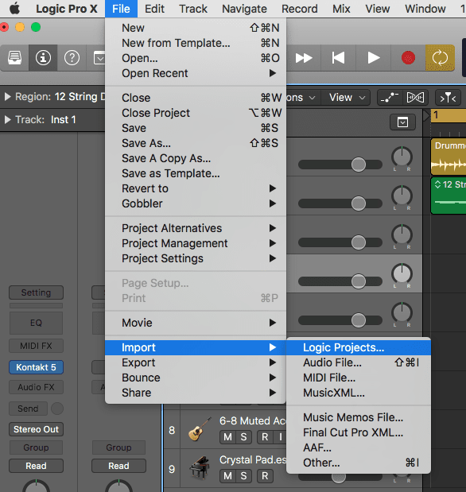Click the track header dropdown button
Image resolution: width=466 pixels, height=492 pixels.
pyautogui.click(x=402, y=122)
